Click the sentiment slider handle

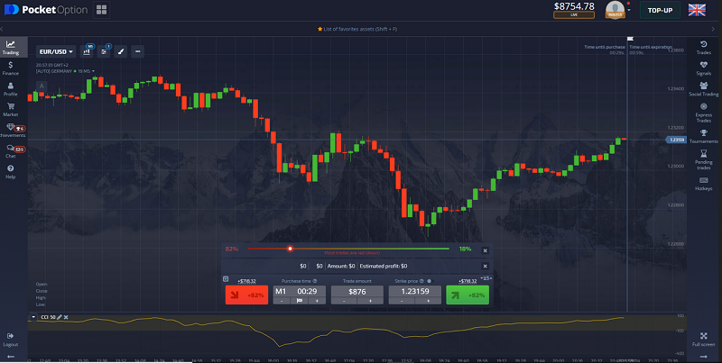tap(290, 249)
